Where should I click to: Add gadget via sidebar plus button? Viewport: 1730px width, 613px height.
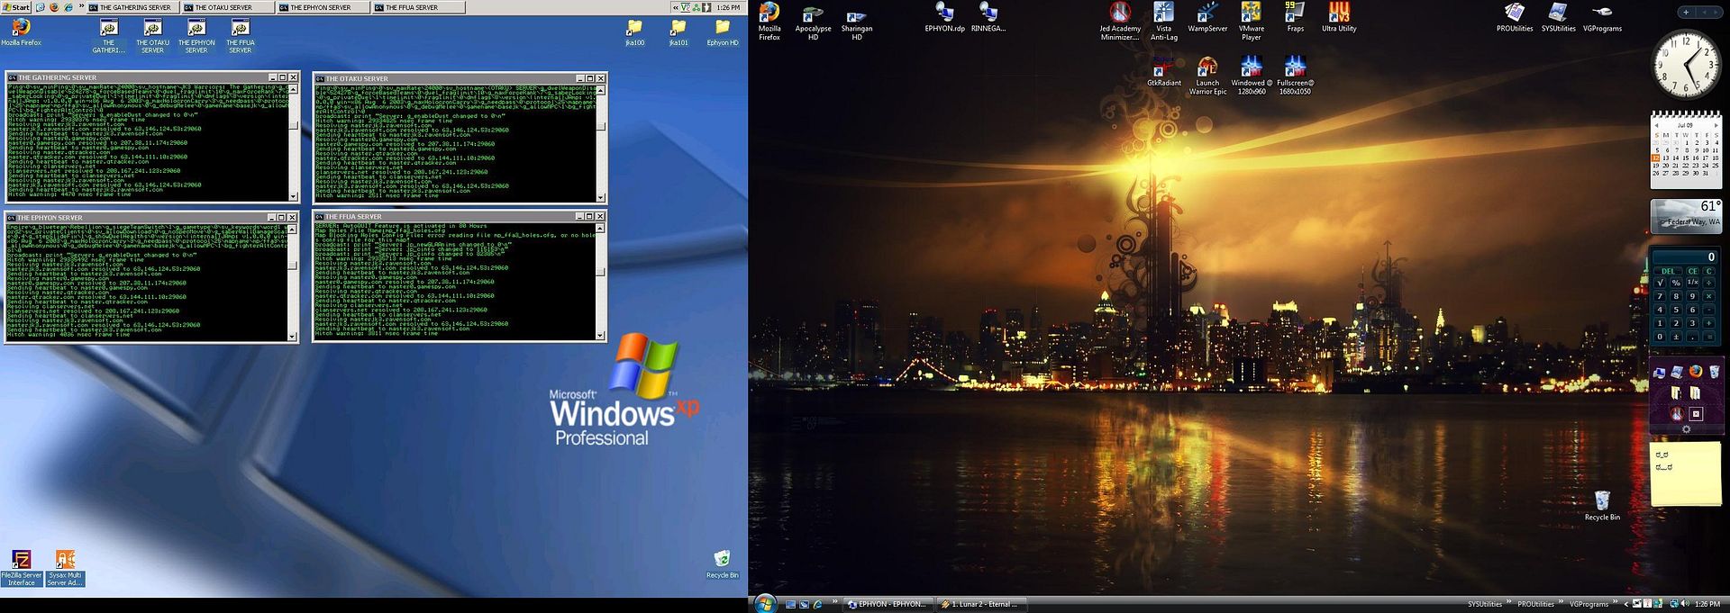(1686, 12)
